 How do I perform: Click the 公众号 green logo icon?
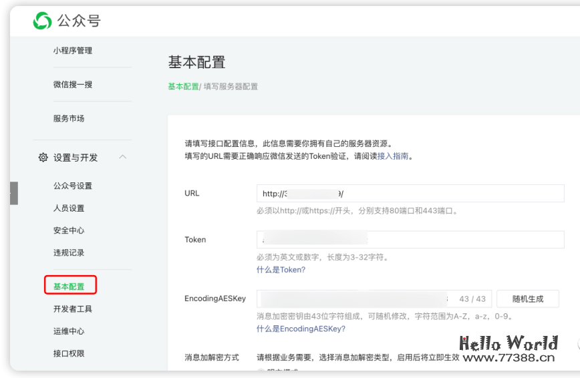42,21
